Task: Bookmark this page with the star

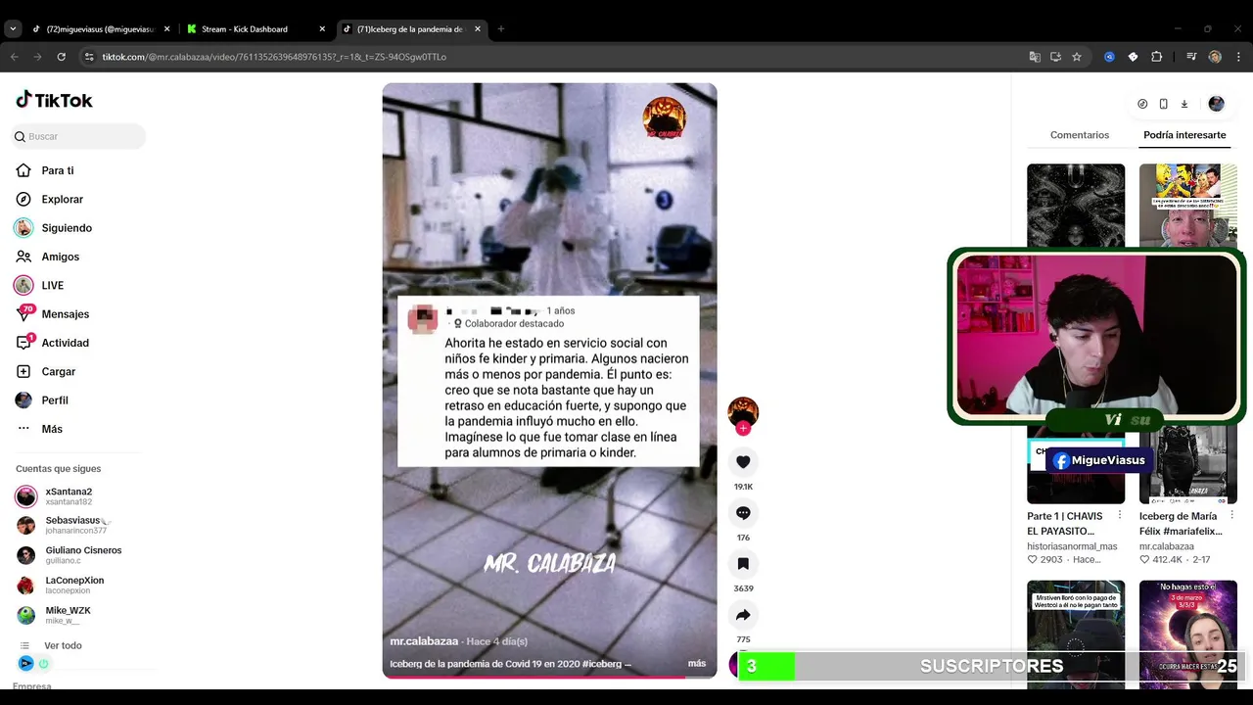Action: click(x=1077, y=57)
